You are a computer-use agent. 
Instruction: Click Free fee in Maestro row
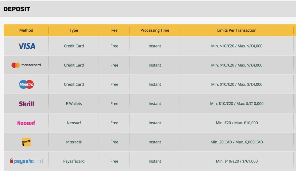coord(114,84)
